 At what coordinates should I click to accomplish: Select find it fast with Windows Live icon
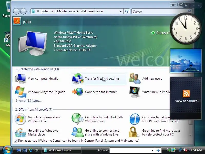77,119
